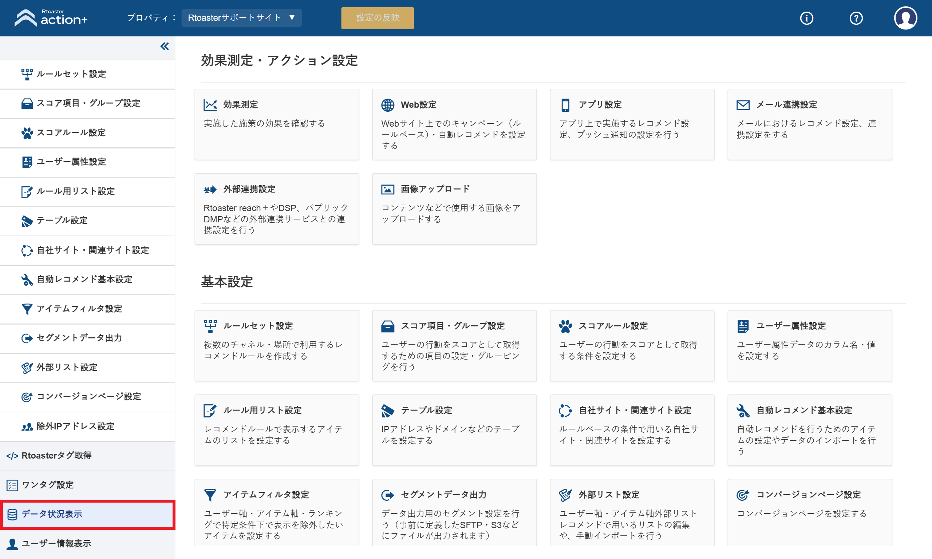Click sidebar 自社サイト・関連サイト設定 icon
Screen dimensions: 932x559
(27, 250)
